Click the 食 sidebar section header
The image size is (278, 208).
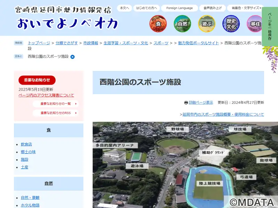49,130
